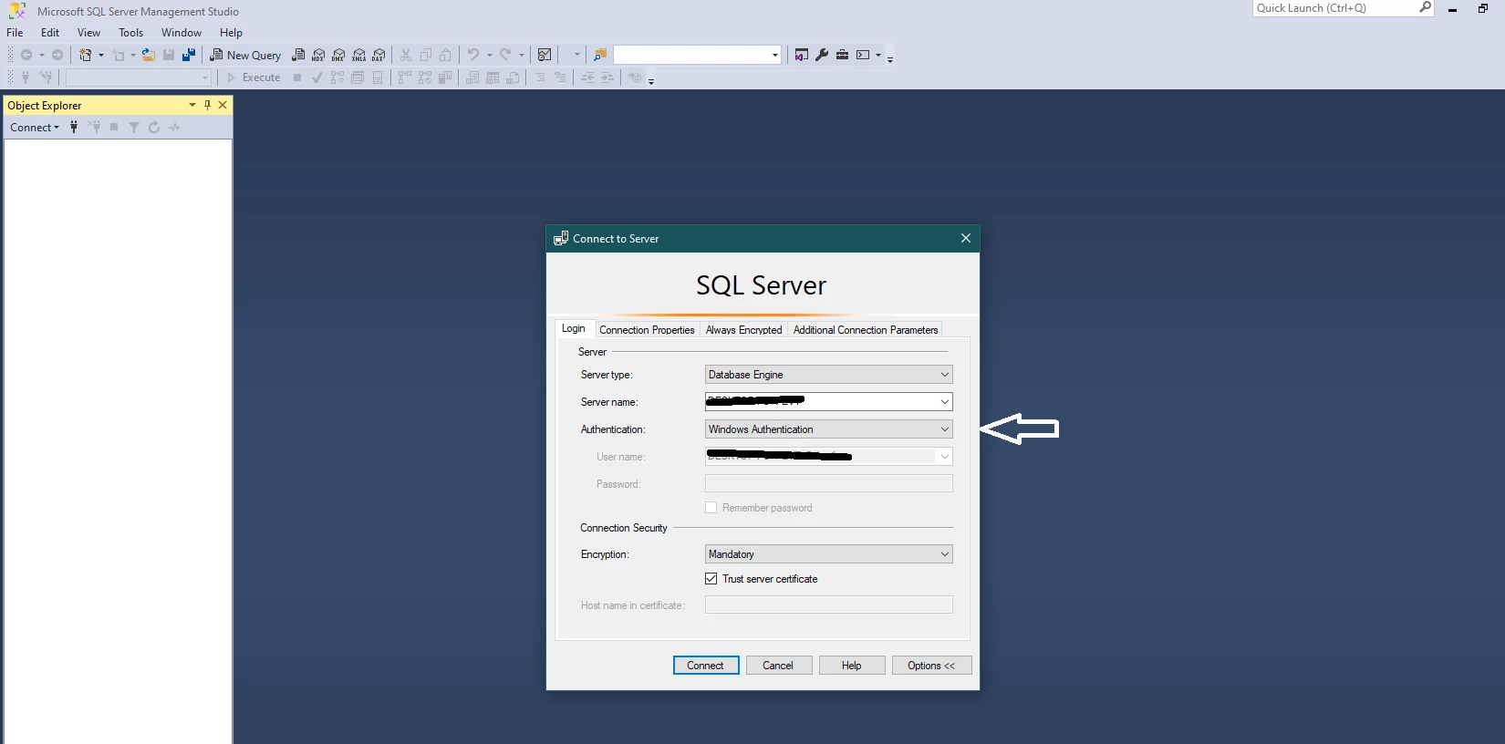Click the Host name in certificate field
The height and width of the screenshot is (744, 1505).
(x=829, y=604)
